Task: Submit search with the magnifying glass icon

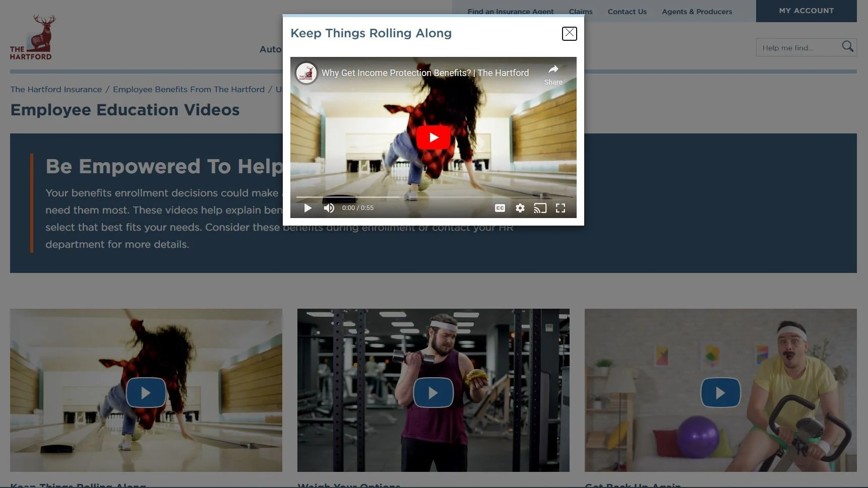Action: pyautogui.click(x=848, y=47)
